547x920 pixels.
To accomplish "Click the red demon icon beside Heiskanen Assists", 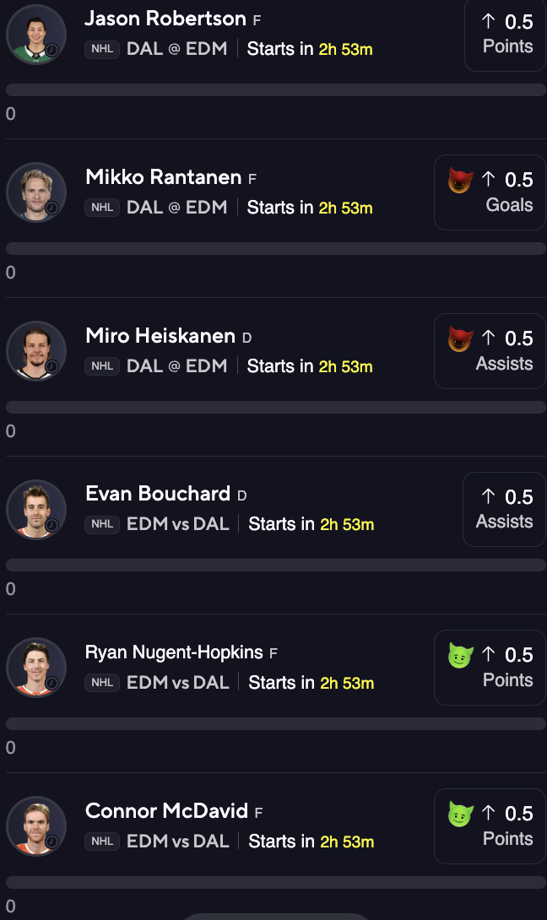I will click(x=460, y=338).
